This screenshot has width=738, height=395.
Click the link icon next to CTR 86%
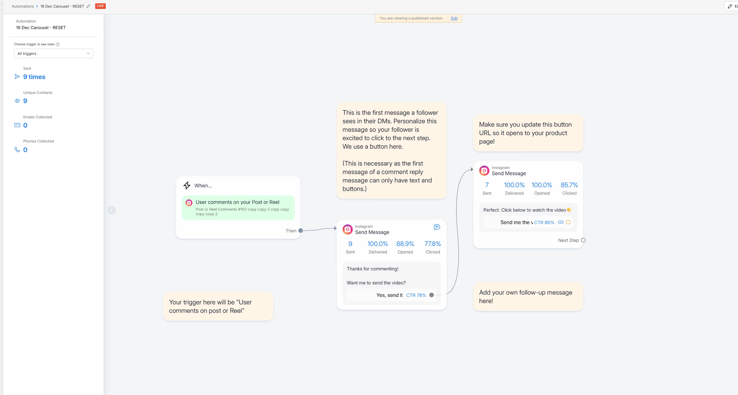pos(561,222)
